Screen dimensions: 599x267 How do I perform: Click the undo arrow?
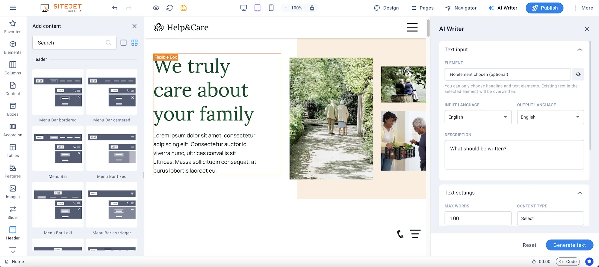coord(115,8)
